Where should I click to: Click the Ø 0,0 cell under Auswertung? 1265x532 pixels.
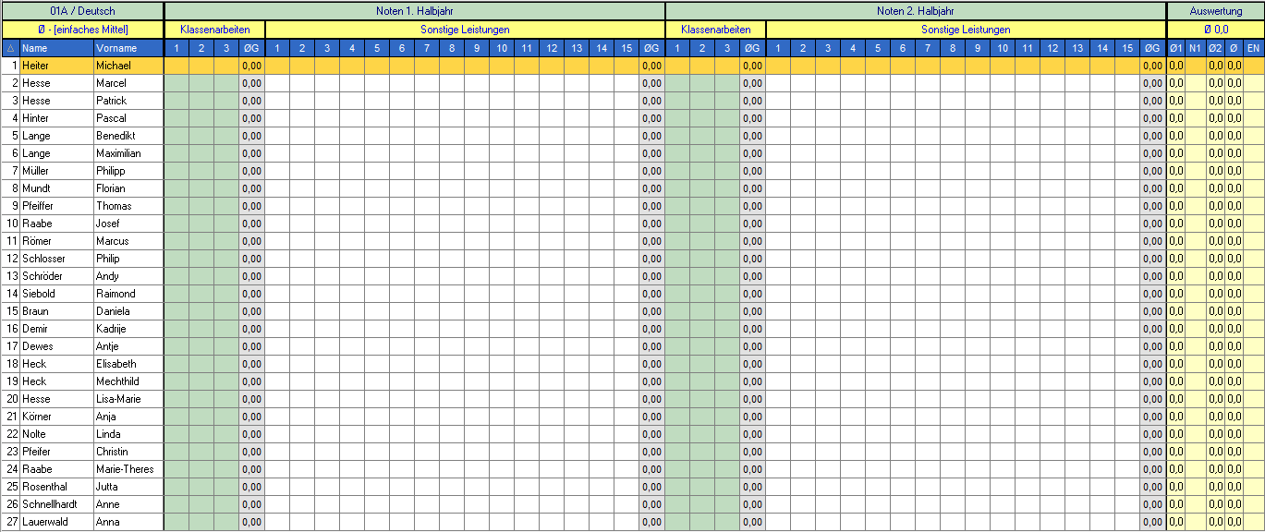click(1216, 30)
